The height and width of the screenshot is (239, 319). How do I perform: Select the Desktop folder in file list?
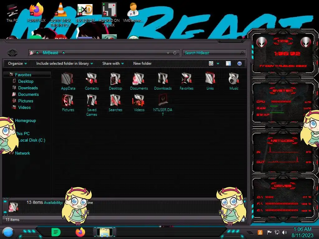pos(115,81)
